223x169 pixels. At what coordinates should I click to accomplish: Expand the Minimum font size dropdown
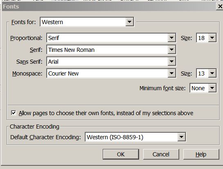point(212,88)
